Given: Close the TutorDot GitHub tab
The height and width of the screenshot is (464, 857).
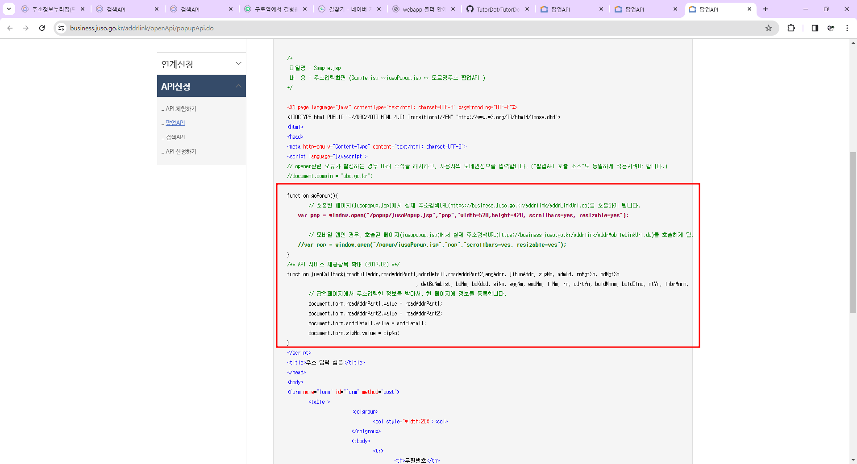Looking at the screenshot, I should click(527, 9).
